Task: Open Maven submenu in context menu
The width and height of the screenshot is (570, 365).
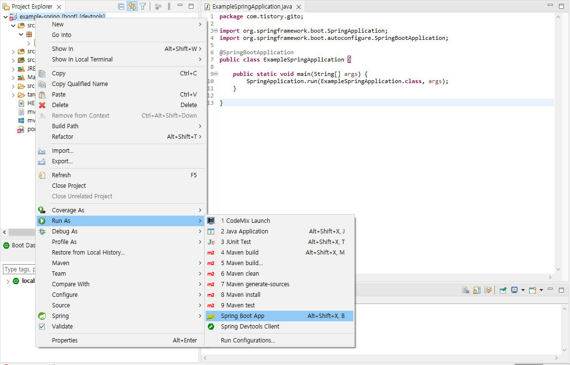Action: (x=121, y=263)
